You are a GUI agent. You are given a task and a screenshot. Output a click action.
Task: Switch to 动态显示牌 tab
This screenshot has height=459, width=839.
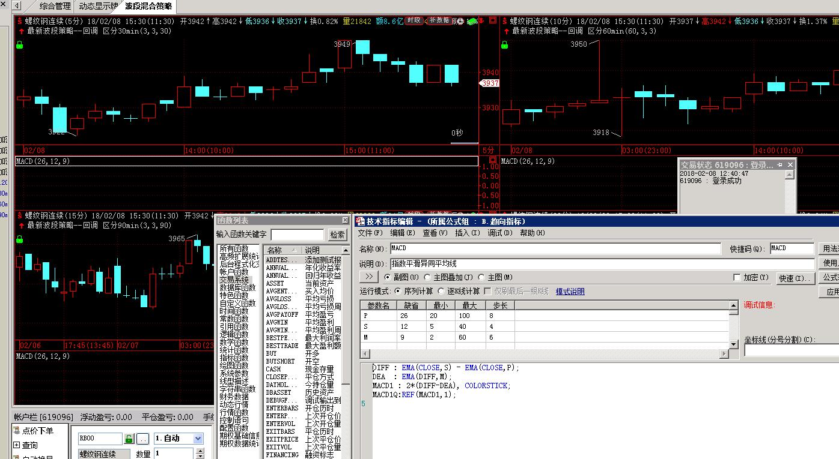pyautogui.click(x=99, y=7)
